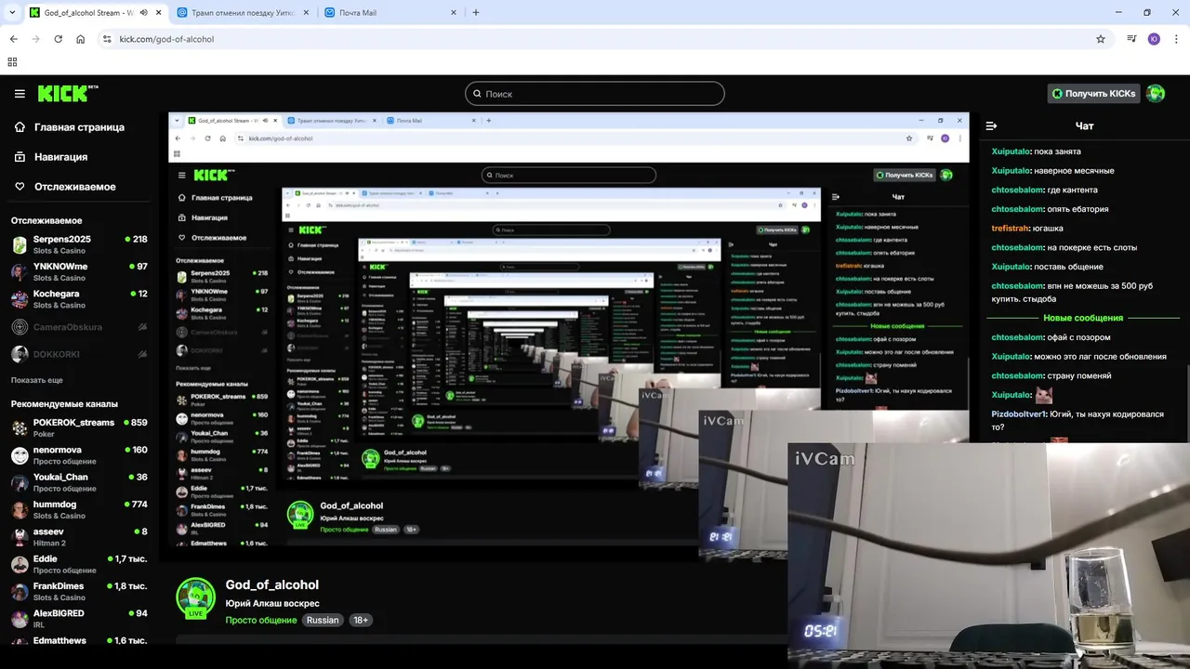Click the Russian language tag
The width and height of the screenshot is (1190, 669).
pyautogui.click(x=323, y=620)
